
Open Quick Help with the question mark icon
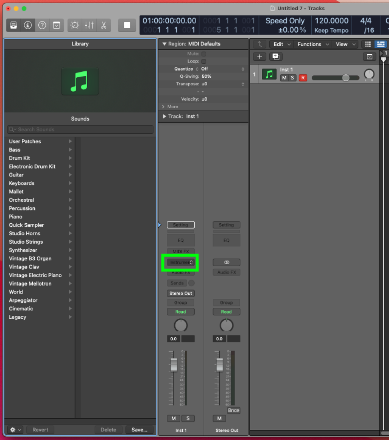pos(42,25)
